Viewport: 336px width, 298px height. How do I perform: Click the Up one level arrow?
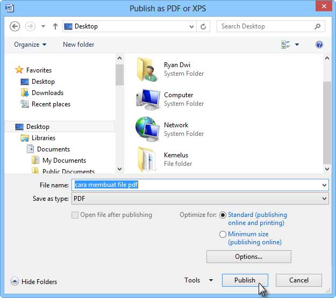coord(55,26)
